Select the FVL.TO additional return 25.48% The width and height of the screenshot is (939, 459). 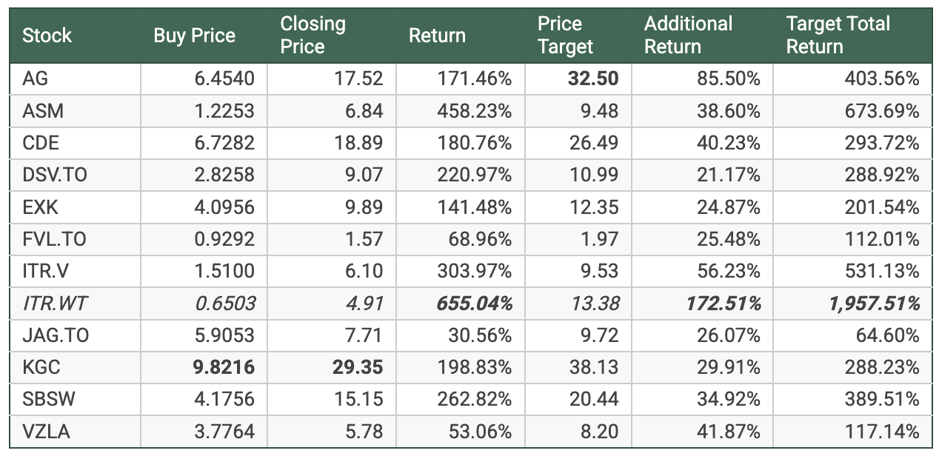coord(728,239)
